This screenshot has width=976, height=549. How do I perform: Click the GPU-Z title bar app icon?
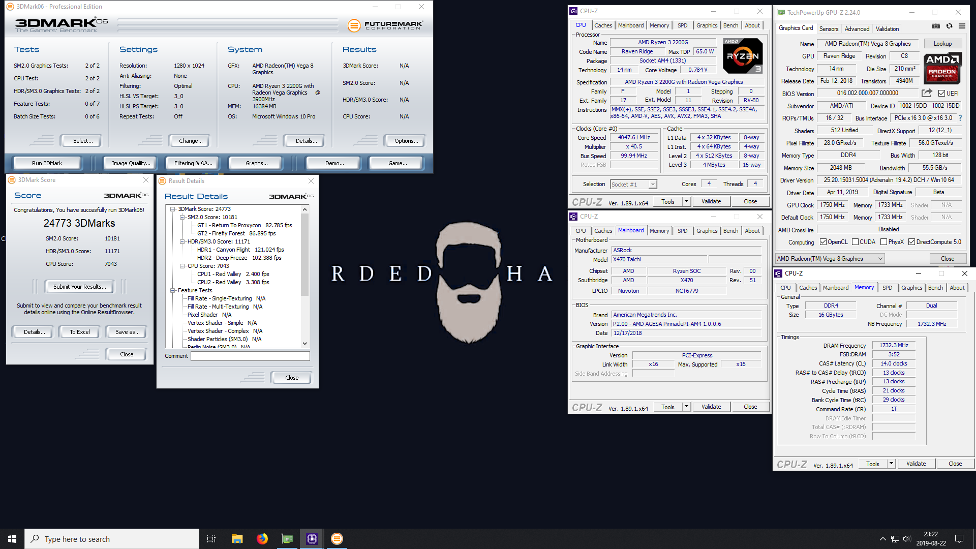pyautogui.click(x=781, y=12)
